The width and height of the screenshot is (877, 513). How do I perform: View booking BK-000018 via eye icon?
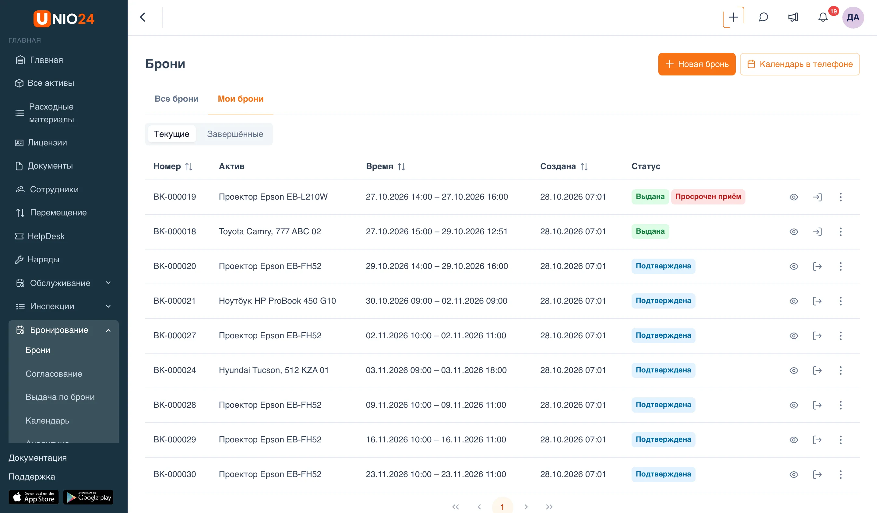(794, 232)
